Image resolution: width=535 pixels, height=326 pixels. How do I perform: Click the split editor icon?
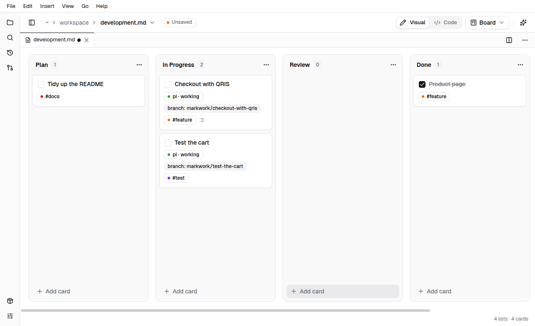coord(509,40)
